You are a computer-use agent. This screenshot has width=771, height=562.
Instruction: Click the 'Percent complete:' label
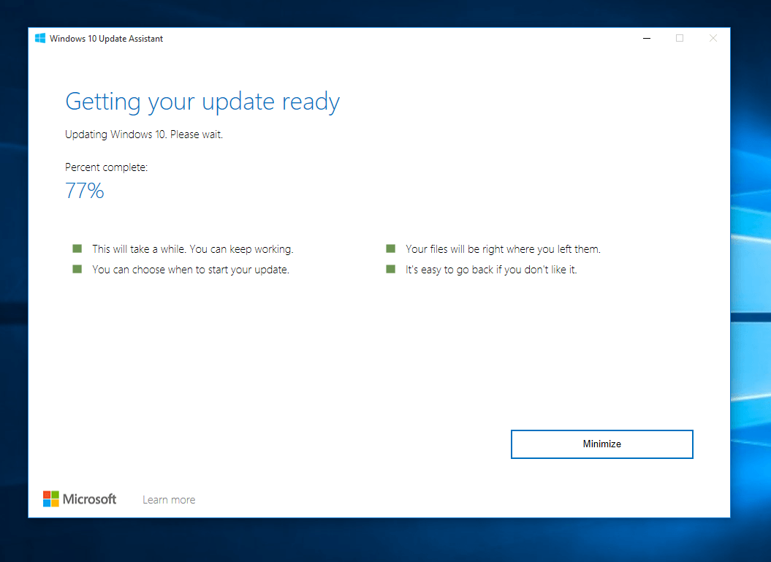[106, 167]
